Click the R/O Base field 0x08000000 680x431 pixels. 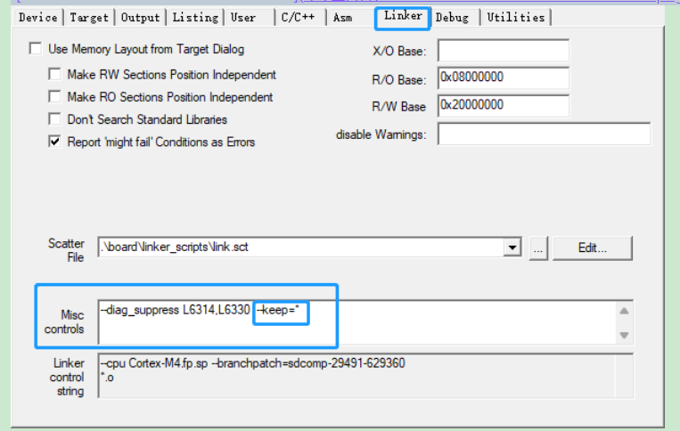[503, 78]
